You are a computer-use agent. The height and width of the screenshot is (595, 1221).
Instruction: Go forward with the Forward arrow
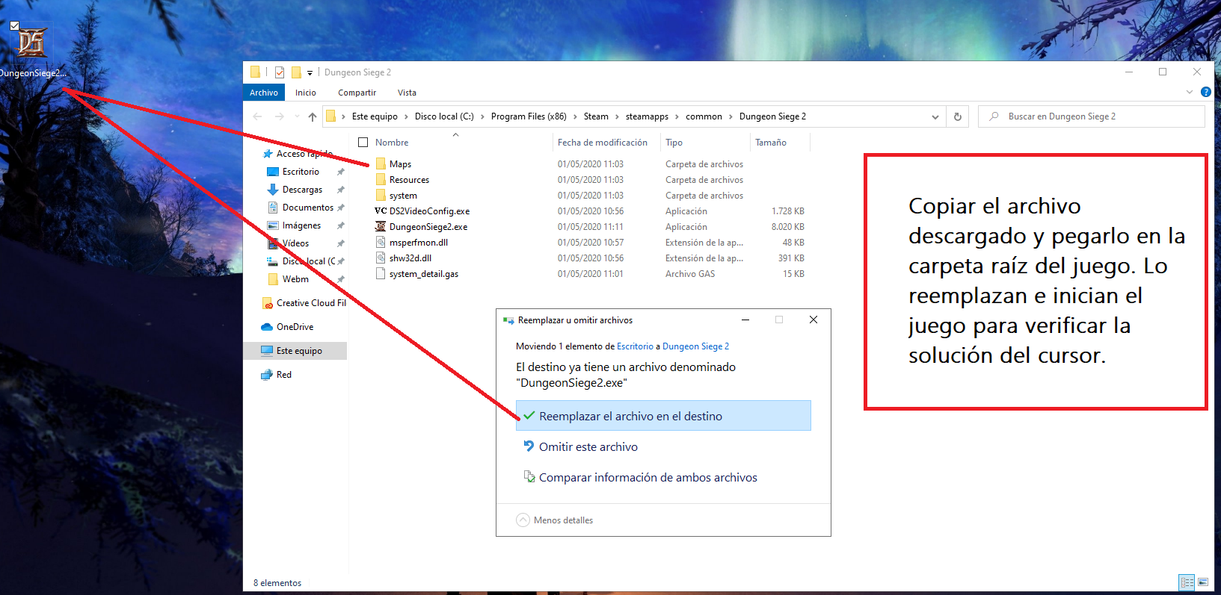[280, 116]
